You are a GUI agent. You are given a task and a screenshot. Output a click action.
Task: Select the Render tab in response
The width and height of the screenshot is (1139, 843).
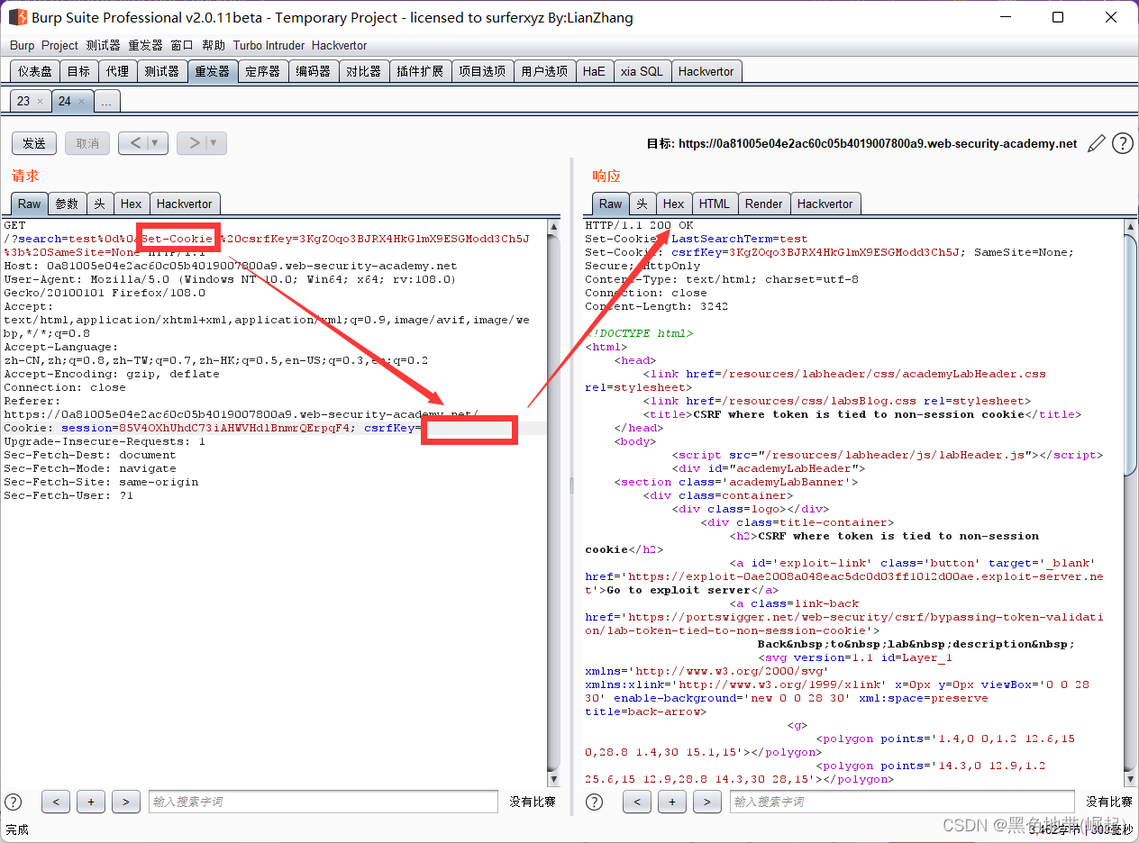763,204
